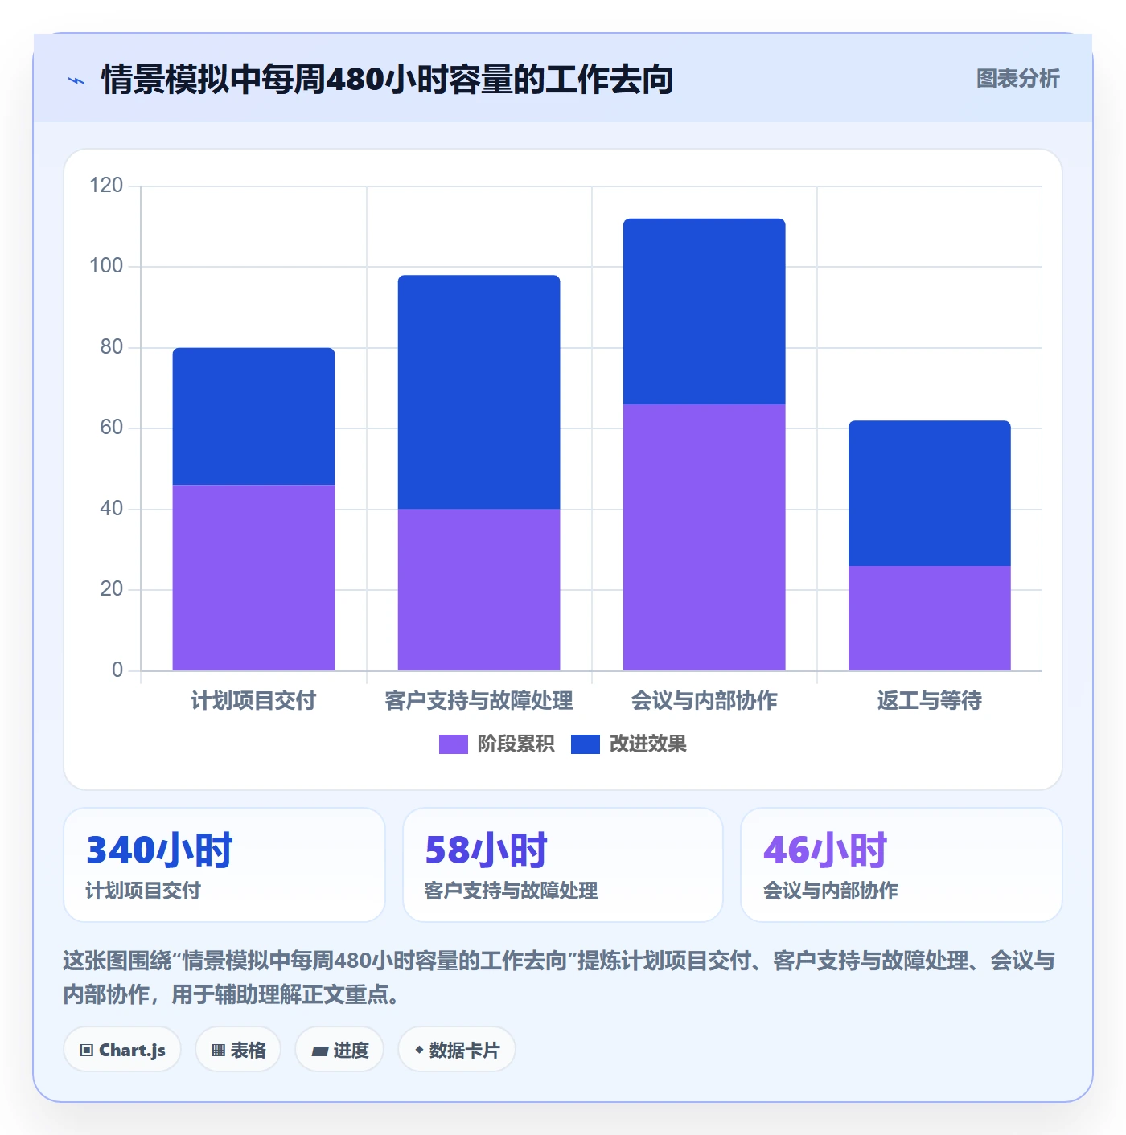Image resolution: width=1126 pixels, height=1135 pixels.
Task: Open the 46小时 会议与内部协作 card
Action: (x=902, y=865)
